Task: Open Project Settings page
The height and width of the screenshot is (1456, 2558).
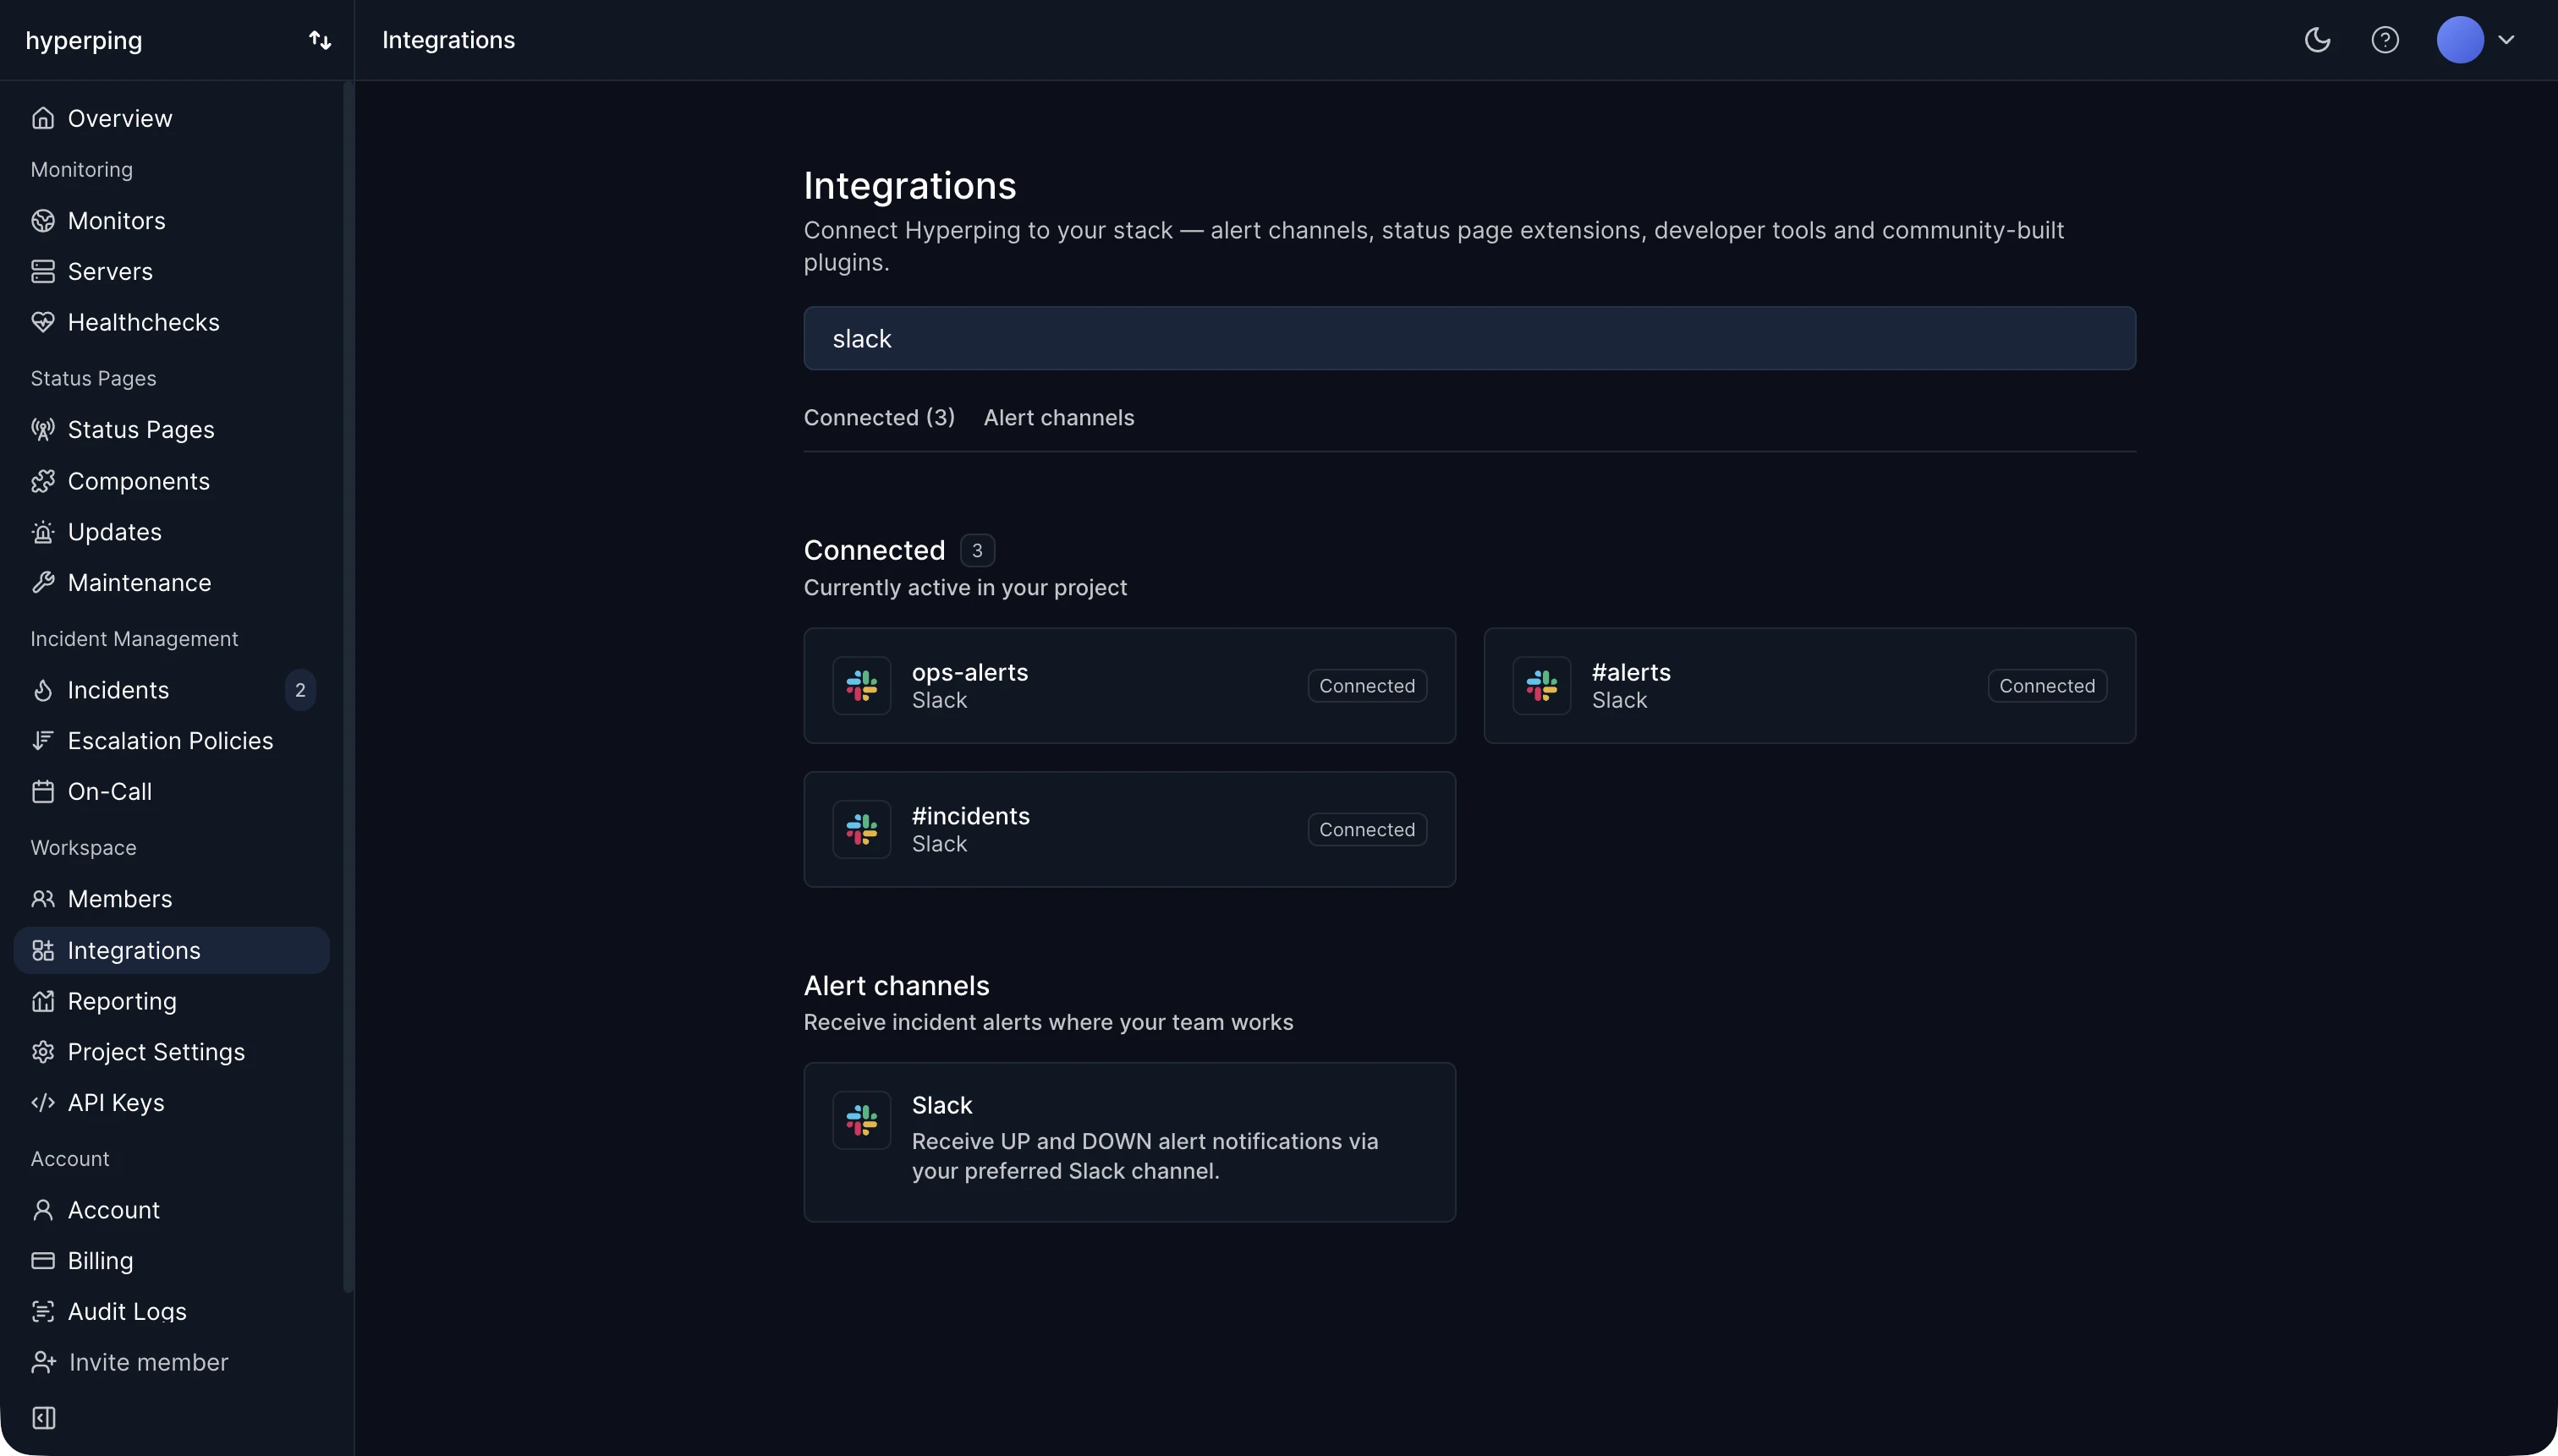Action: click(x=171, y=1052)
